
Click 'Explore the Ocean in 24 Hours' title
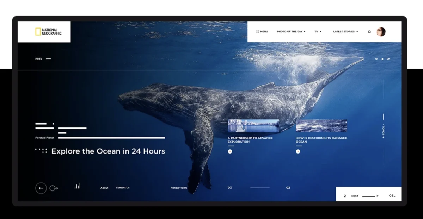(108, 151)
